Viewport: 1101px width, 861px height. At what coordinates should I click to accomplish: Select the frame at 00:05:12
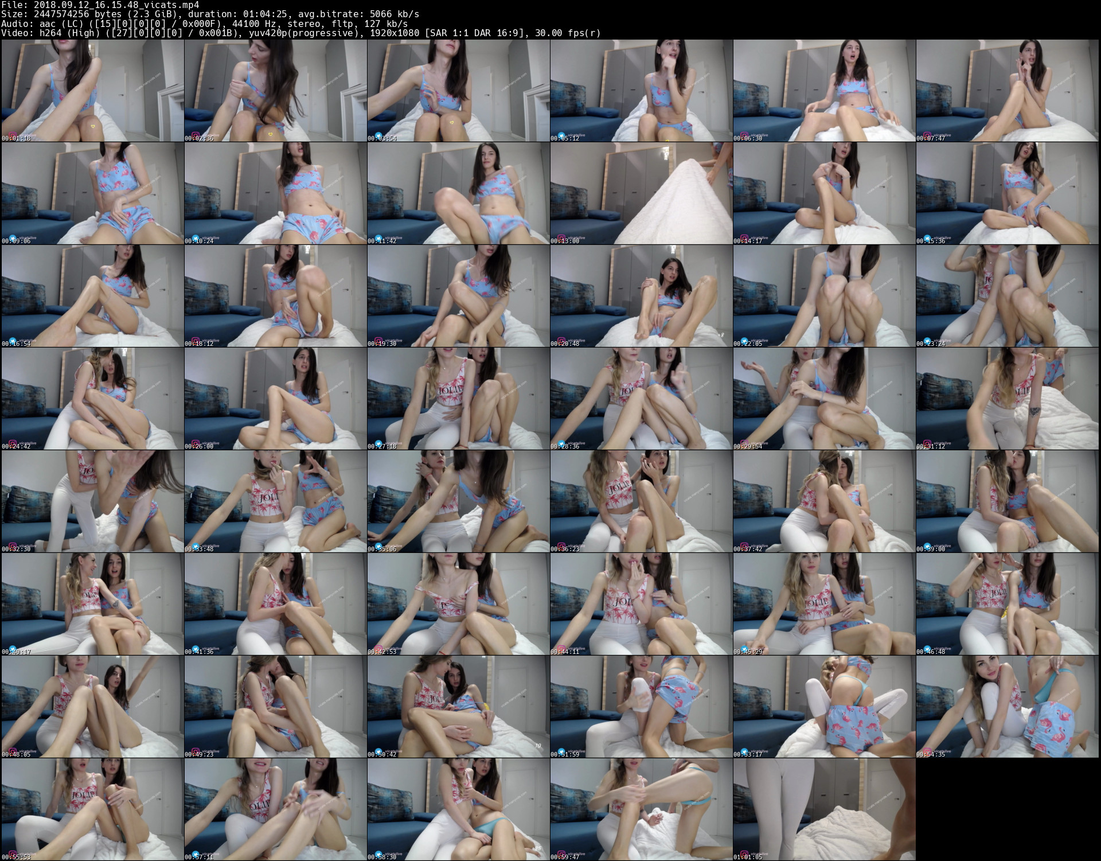pos(641,91)
